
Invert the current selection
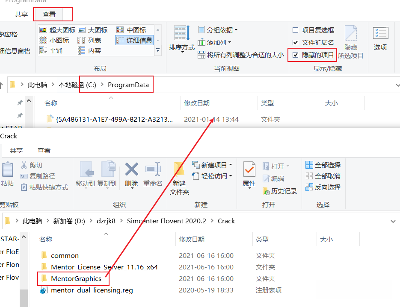pos(323,187)
